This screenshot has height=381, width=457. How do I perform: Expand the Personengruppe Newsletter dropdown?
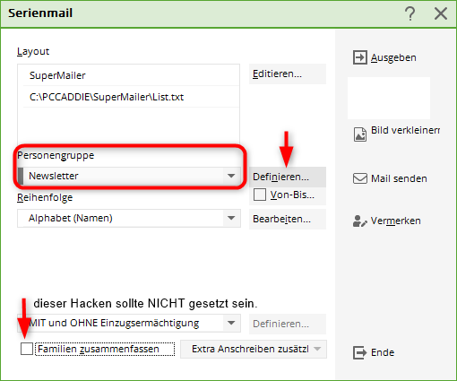click(231, 176)
